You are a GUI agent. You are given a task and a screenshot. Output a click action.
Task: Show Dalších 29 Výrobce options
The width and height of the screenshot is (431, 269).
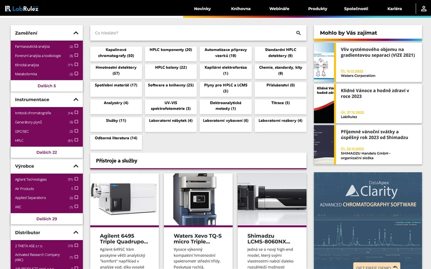pyautogui.click(x=47, y=219)
